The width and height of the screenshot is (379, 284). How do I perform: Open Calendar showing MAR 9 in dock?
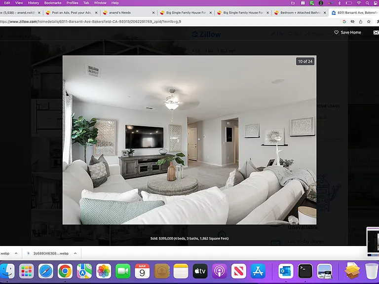[142, 271]
